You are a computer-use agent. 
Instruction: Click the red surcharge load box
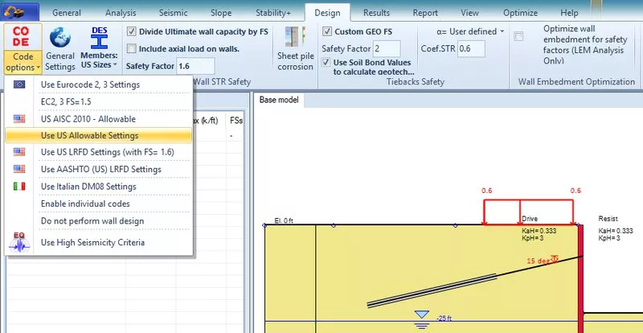click(x=529, y=212)
